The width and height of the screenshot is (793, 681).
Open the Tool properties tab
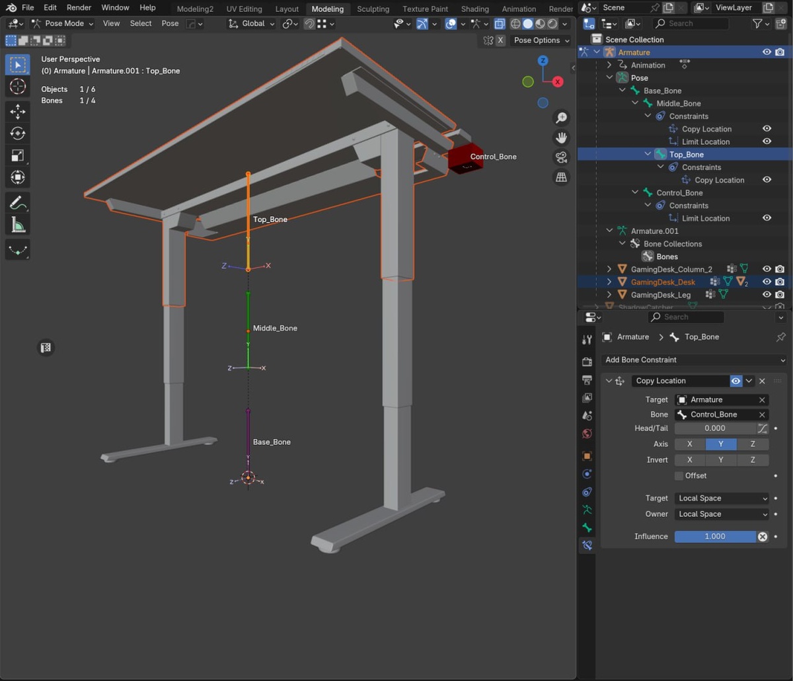coord(587,339)
